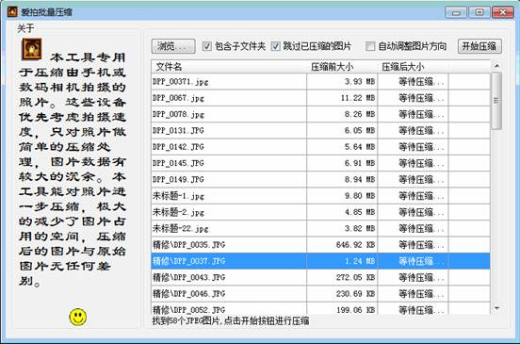Minimize the 爱拍批量压缩 window
The width and height of the screenshot is (520, 344).
[x=456, y=12]
